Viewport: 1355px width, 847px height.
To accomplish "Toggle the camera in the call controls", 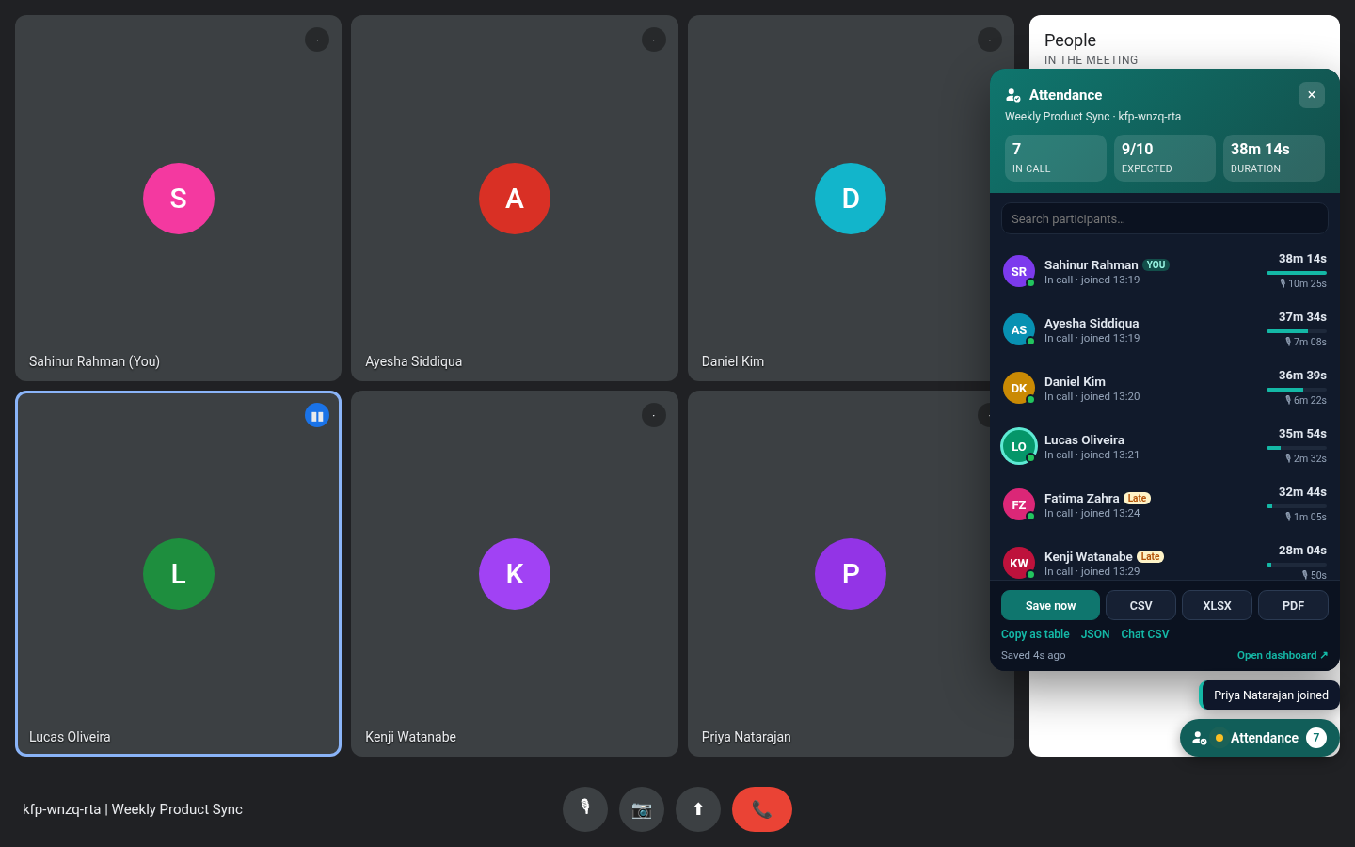I will pyautogui.click(x=642, y=809).
